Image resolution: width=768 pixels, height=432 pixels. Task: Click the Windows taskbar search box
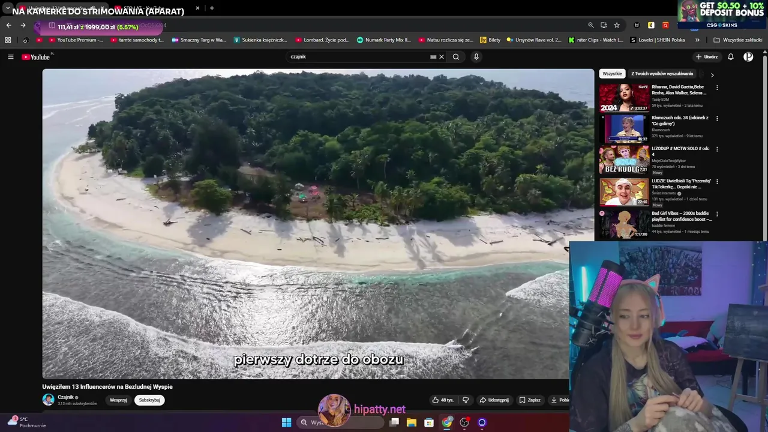341,422
